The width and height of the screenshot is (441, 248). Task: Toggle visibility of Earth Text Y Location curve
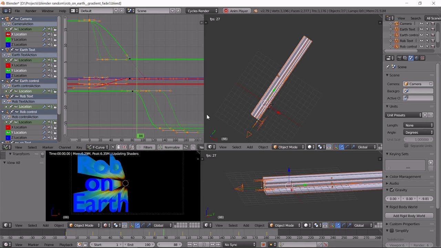pyautogui.click(x=8, y=70)
